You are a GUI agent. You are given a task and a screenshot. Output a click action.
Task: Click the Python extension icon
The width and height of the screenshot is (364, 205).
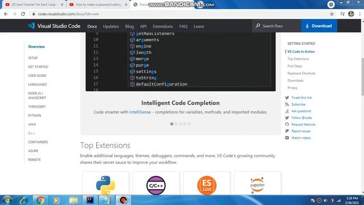pyautogui.click(x=105, y=185)
